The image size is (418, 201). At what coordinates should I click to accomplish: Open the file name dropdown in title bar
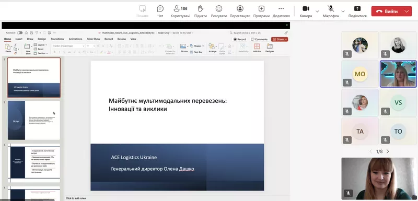pyautogui.click(x=192, y=33)
